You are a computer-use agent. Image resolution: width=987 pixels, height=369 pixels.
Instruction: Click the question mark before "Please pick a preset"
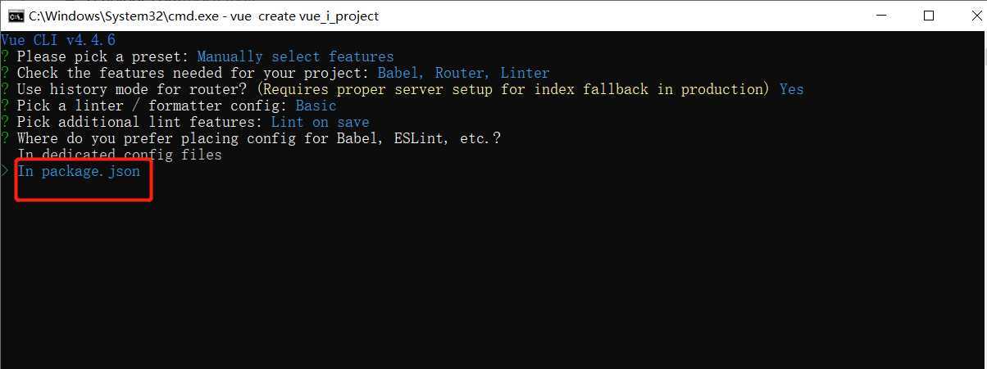[x=5, y=56]
